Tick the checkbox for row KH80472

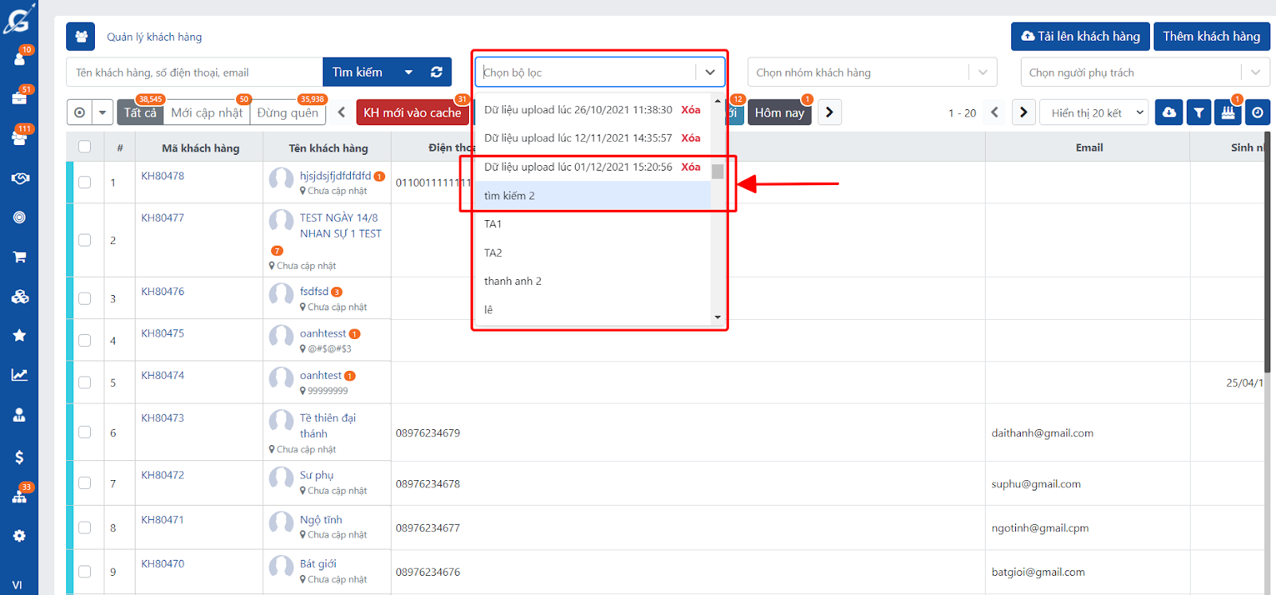(85, 483)
